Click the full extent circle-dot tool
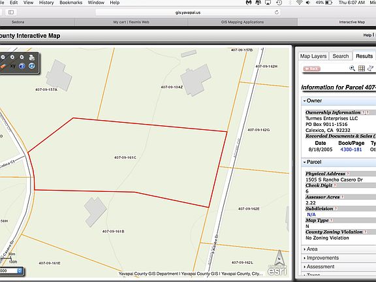 pos(22,57)
